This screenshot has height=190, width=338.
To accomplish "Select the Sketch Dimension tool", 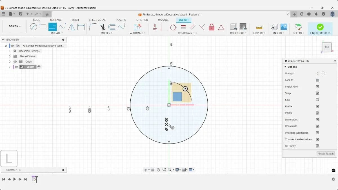I will pos(81,27).
